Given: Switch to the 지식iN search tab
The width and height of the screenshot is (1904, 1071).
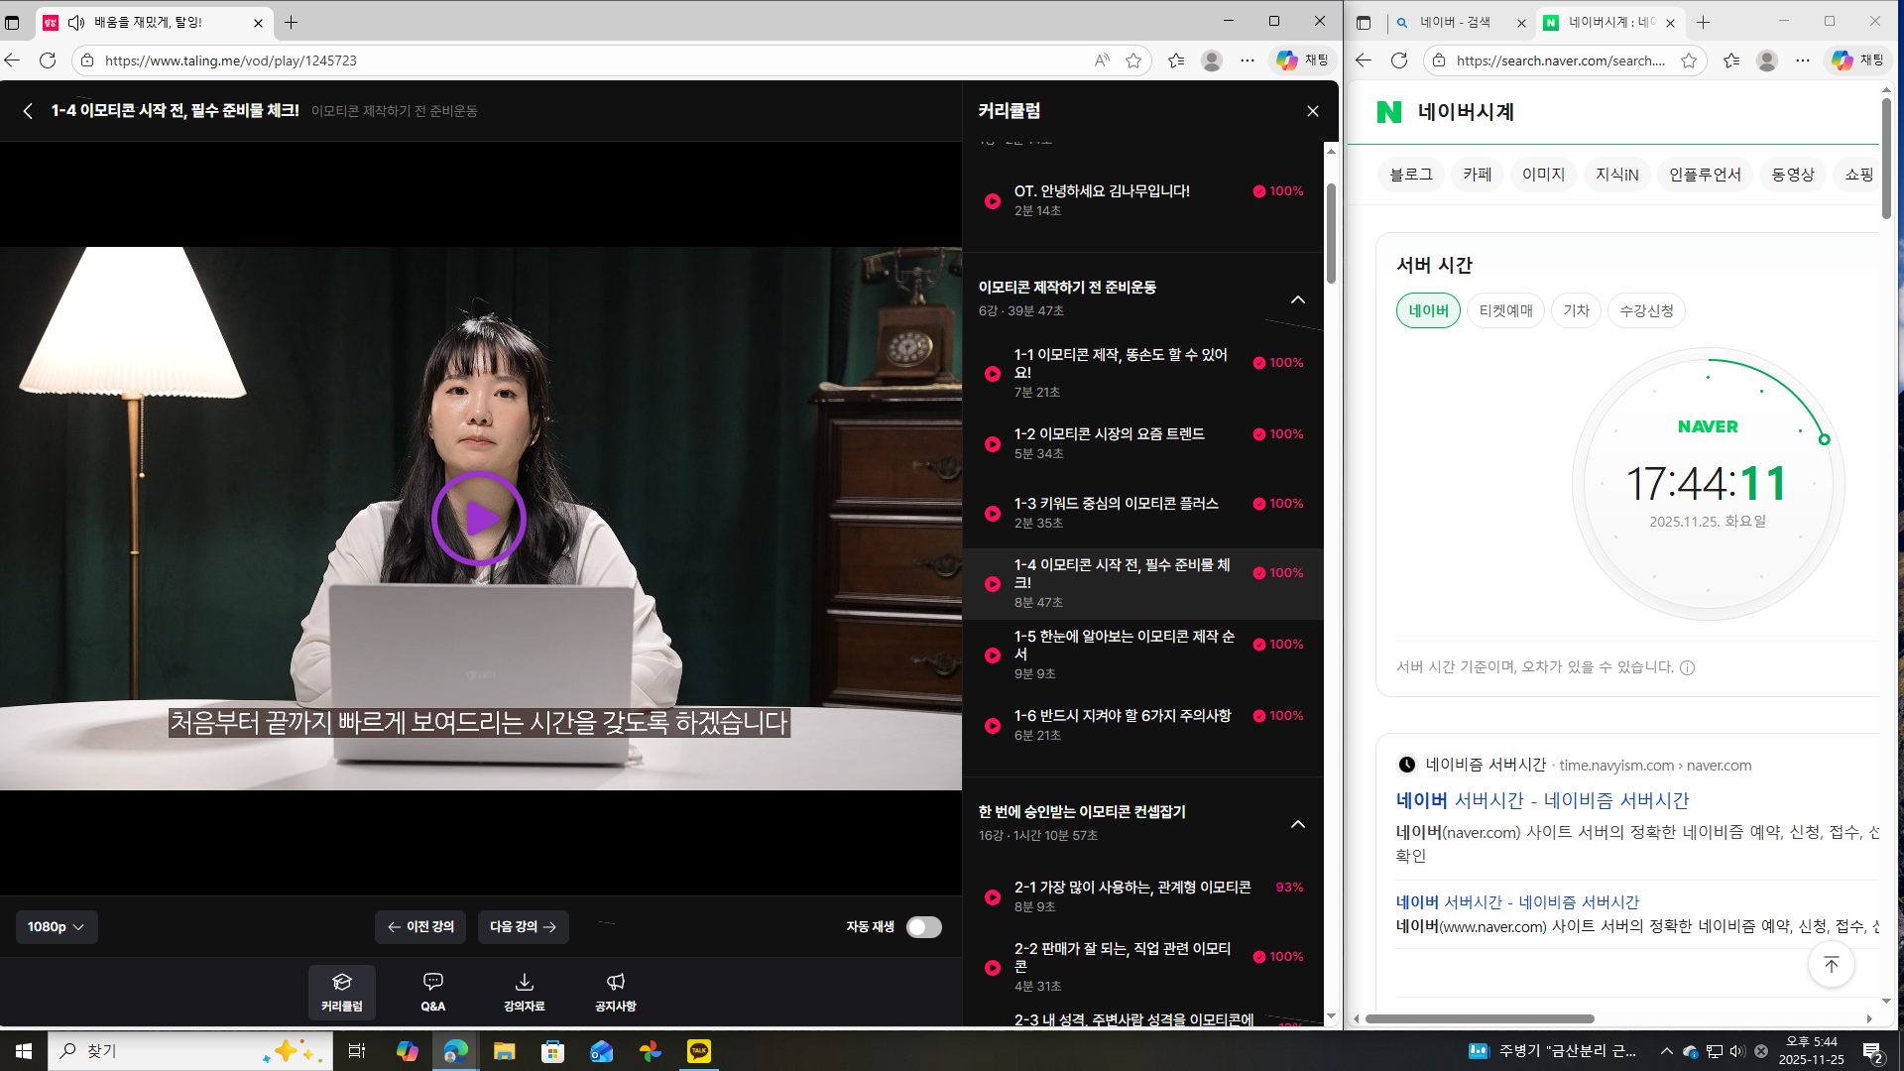Looking at the screenshot, I should [x=1616, y=175].
